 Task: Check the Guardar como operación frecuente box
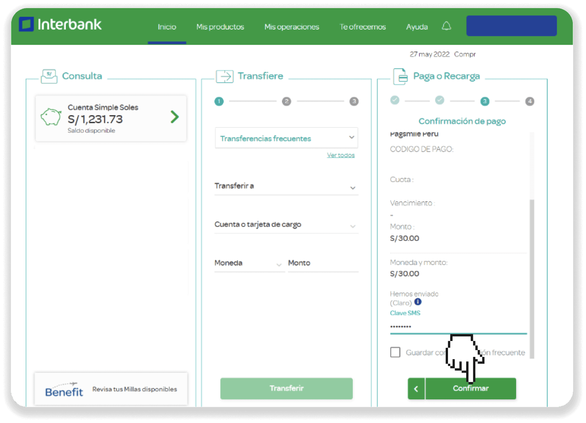click(395, 352)
